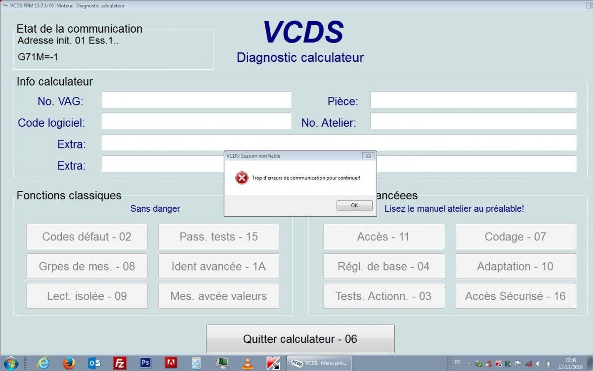Click the FR language indicator in the taskbar

(x=457, y=363)
